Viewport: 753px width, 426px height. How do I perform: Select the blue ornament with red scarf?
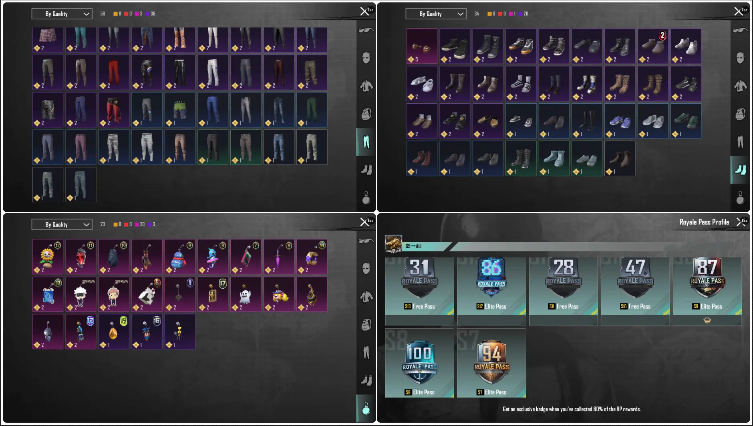(x=180, y=257)
